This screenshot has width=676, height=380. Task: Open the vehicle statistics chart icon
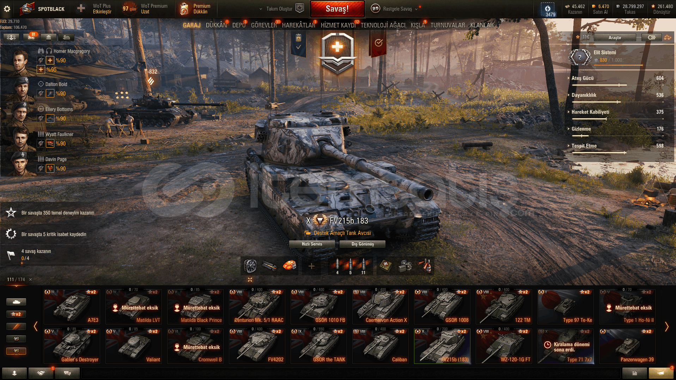click(x=635, y=373)
